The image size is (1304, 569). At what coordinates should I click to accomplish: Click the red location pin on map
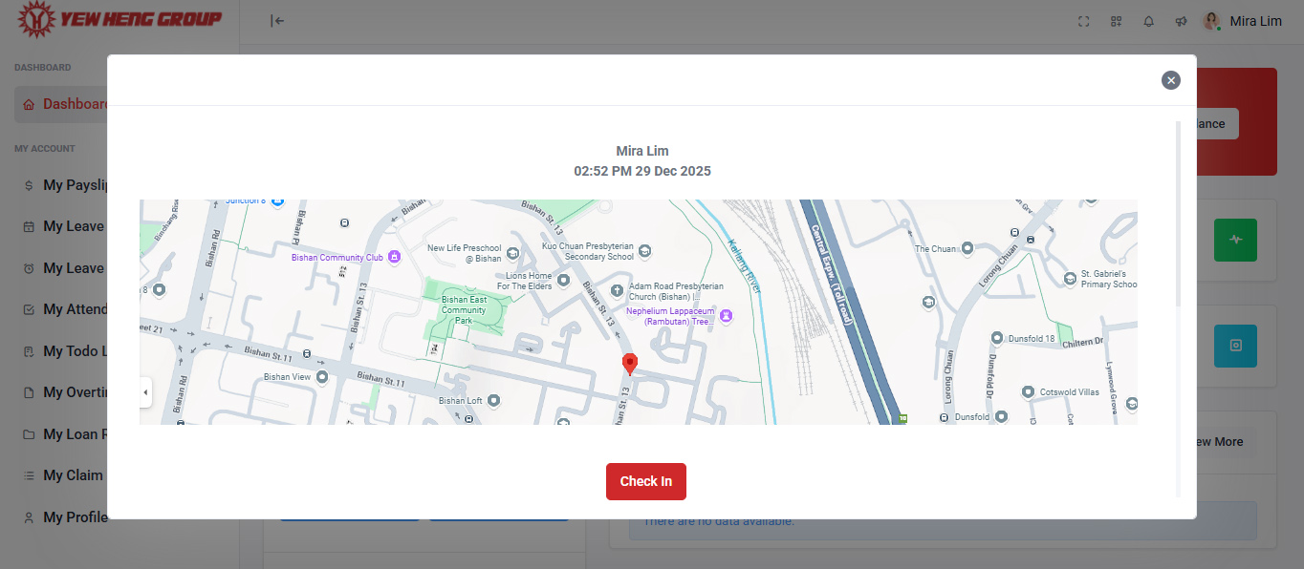click(x=629, y=363)
